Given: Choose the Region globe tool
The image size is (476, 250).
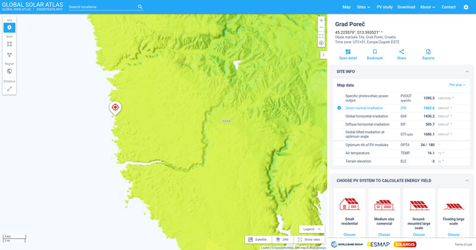Looking at the screenshot, I should (10, 71).
